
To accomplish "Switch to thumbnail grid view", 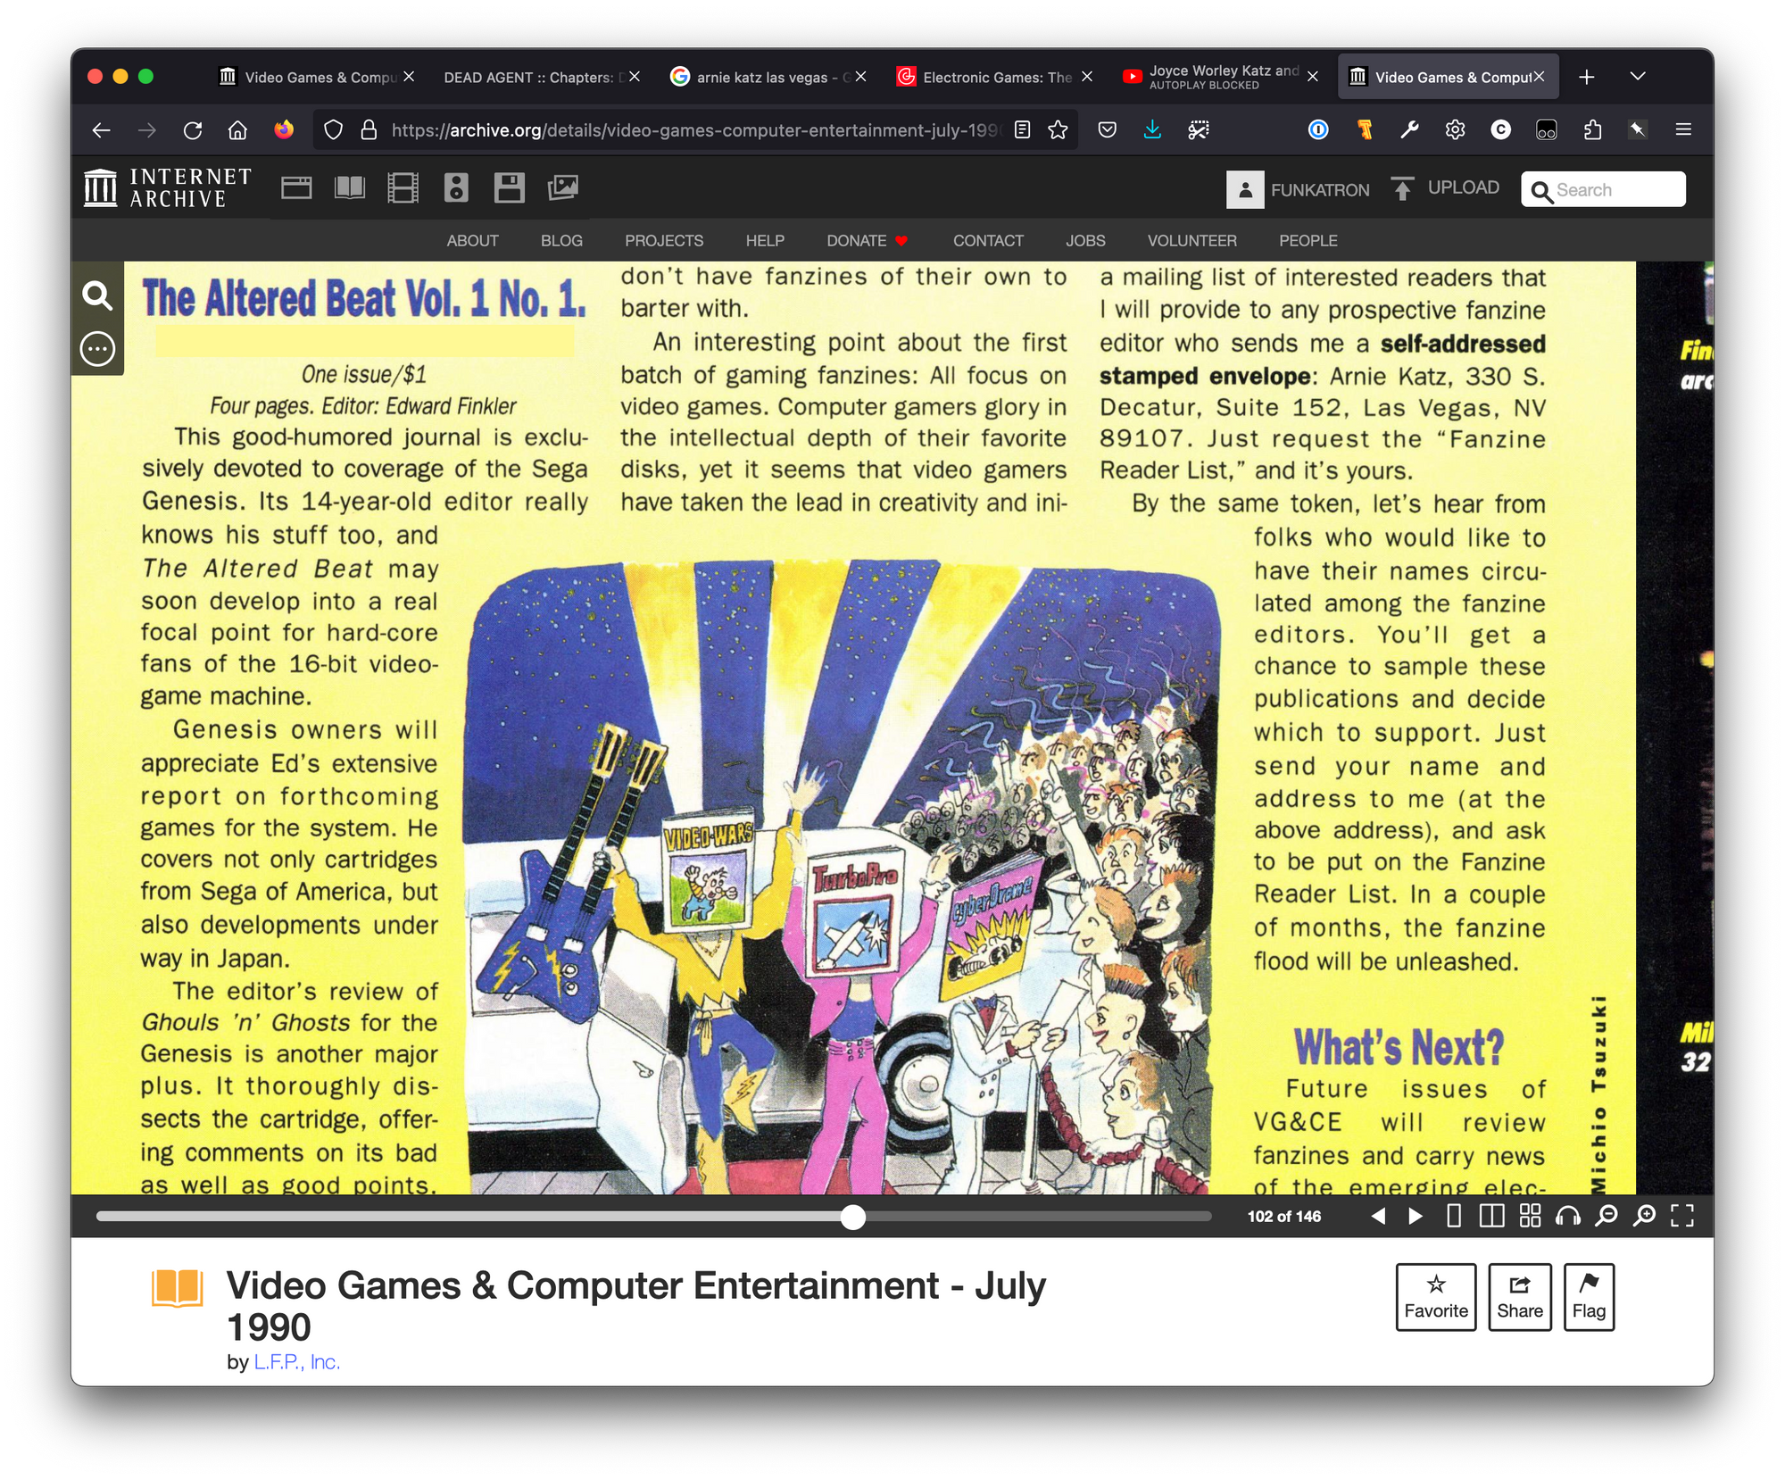I will [1530, 1216].
